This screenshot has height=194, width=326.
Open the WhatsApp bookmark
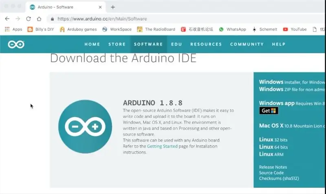(232, 29)
